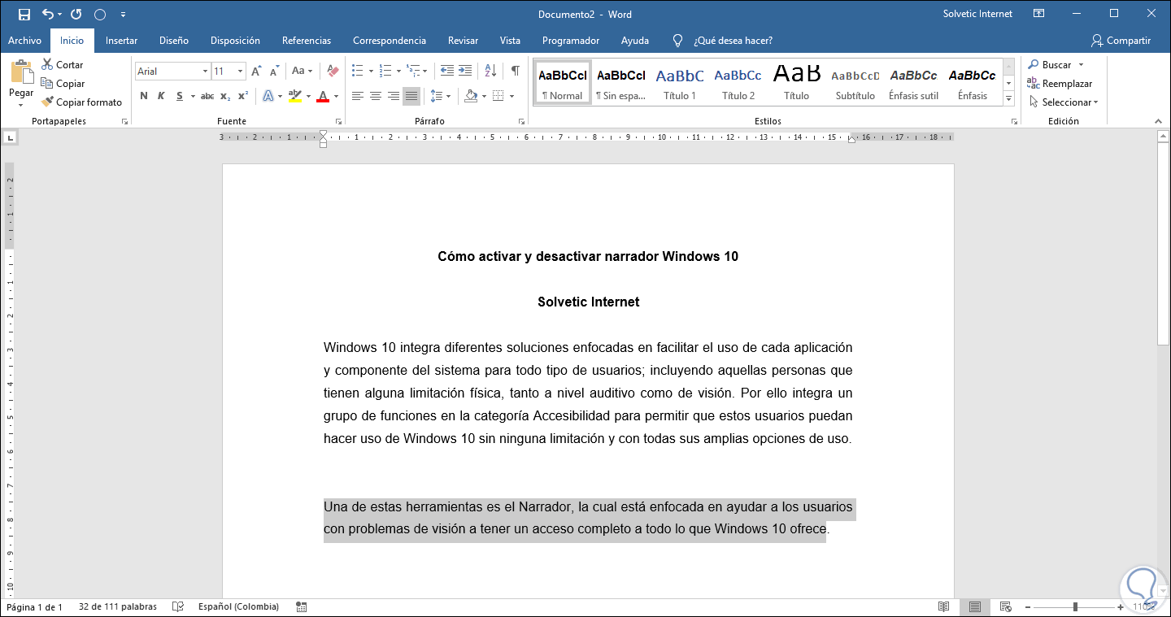Expand the styles gallery with More arrow
Image resolution: width=1171 pixels, height=617 pixels.
tap(1009, 99)
